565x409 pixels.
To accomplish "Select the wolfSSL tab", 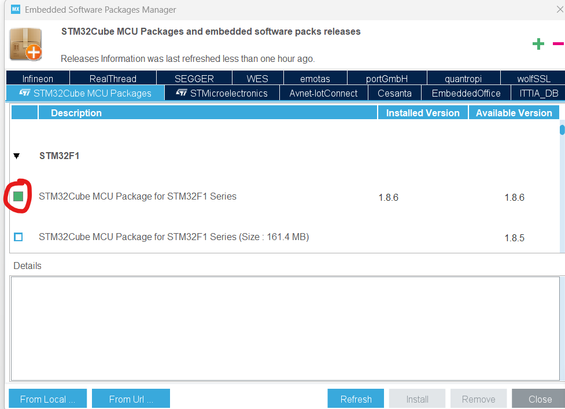I will click(x=533, y=78).
